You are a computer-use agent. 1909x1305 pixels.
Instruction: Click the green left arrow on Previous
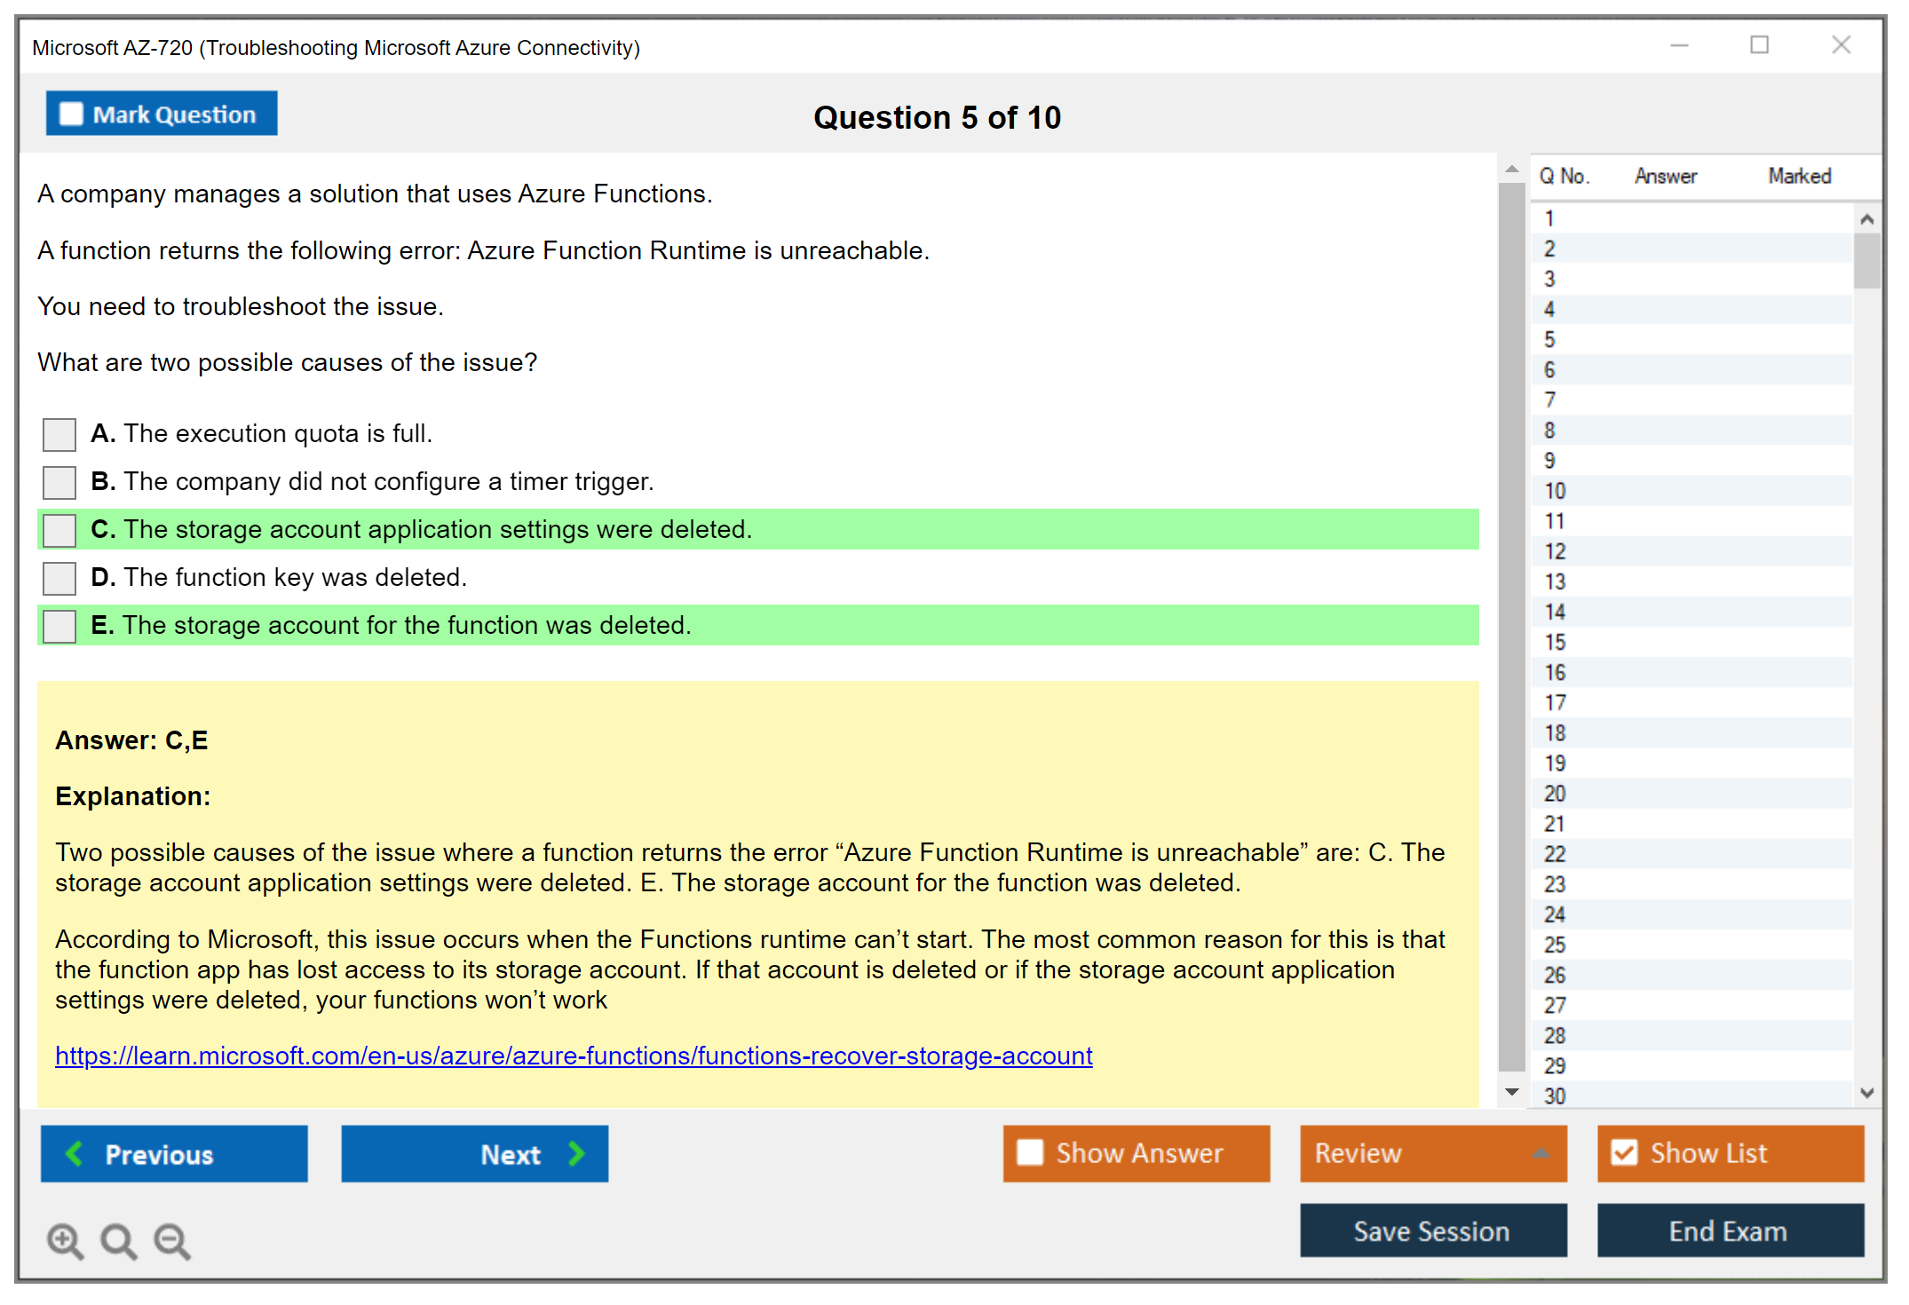tap(75, 1153)
